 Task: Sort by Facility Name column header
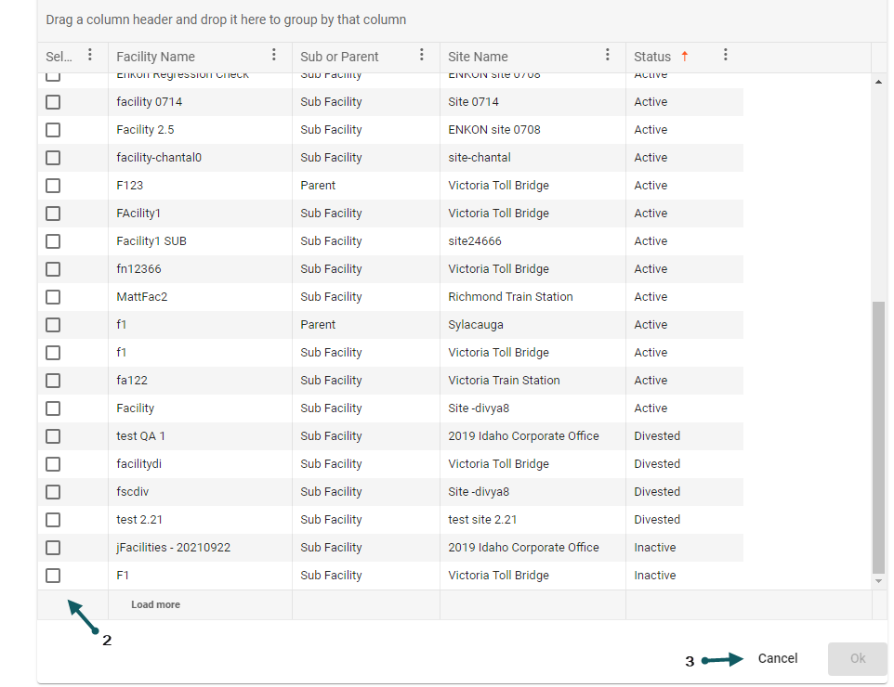[x=156, y=57]
